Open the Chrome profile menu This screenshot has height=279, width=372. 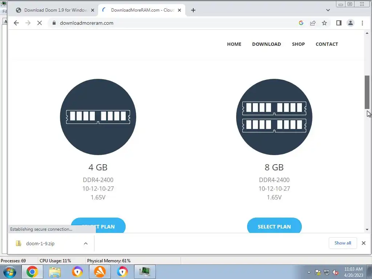351,23
